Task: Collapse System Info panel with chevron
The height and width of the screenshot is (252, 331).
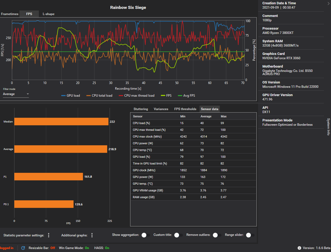Action: pyautogui.click(x=328, y=3)
